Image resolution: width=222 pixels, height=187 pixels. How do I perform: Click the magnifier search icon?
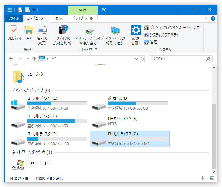208,59
